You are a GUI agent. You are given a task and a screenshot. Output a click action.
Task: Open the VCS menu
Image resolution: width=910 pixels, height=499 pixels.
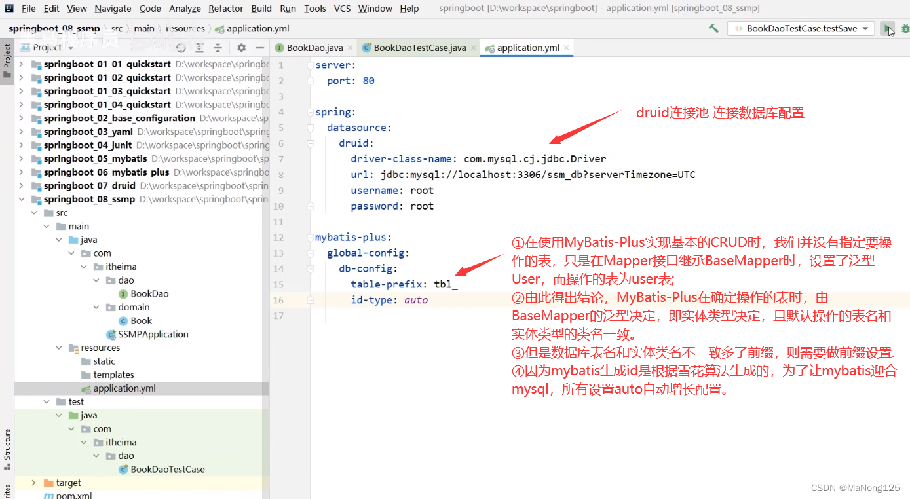[x=342, y=9]
